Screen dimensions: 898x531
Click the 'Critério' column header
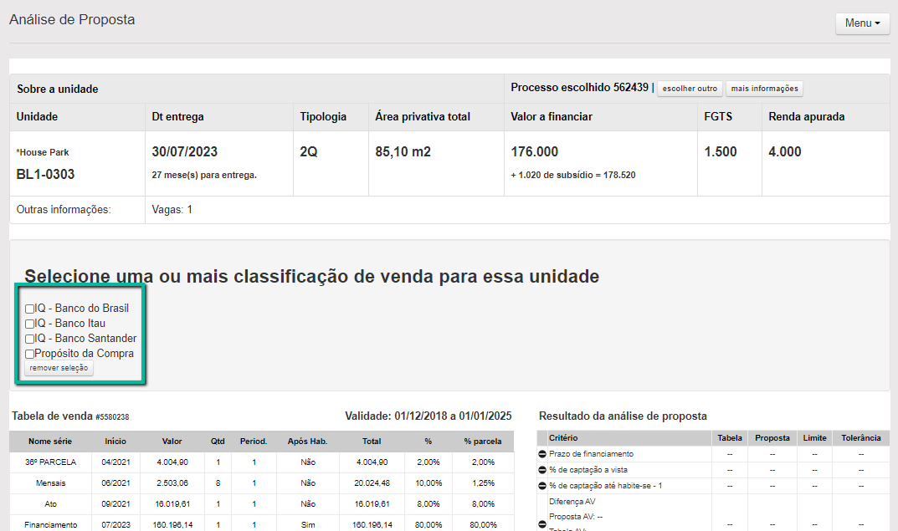tap(563, 438)
